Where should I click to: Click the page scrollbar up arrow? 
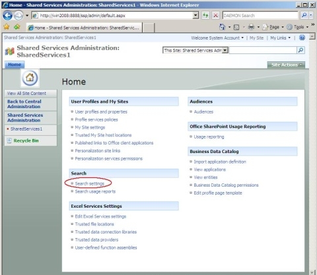[x=312, y=36]
